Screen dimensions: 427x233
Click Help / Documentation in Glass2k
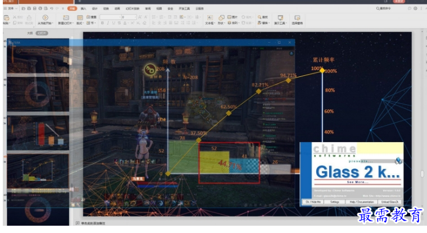tap(362, 202)
